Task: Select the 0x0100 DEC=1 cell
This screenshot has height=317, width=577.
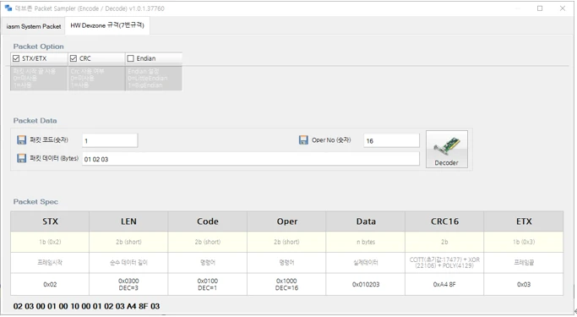Action: coord(208,284)
